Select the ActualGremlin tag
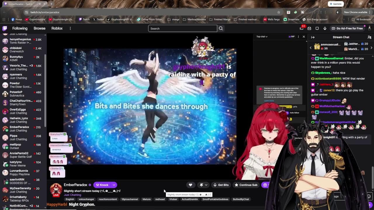The width and height of the screenshot is (374, 210). (x=190, y=199)
